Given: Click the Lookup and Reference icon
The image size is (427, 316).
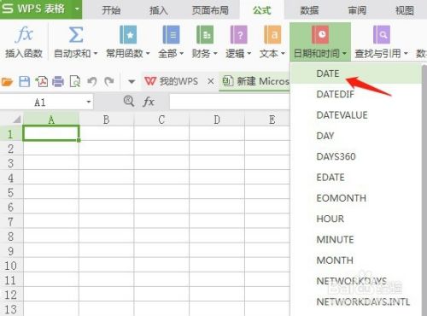Looking at the screenshot, I should click(382, 34).
